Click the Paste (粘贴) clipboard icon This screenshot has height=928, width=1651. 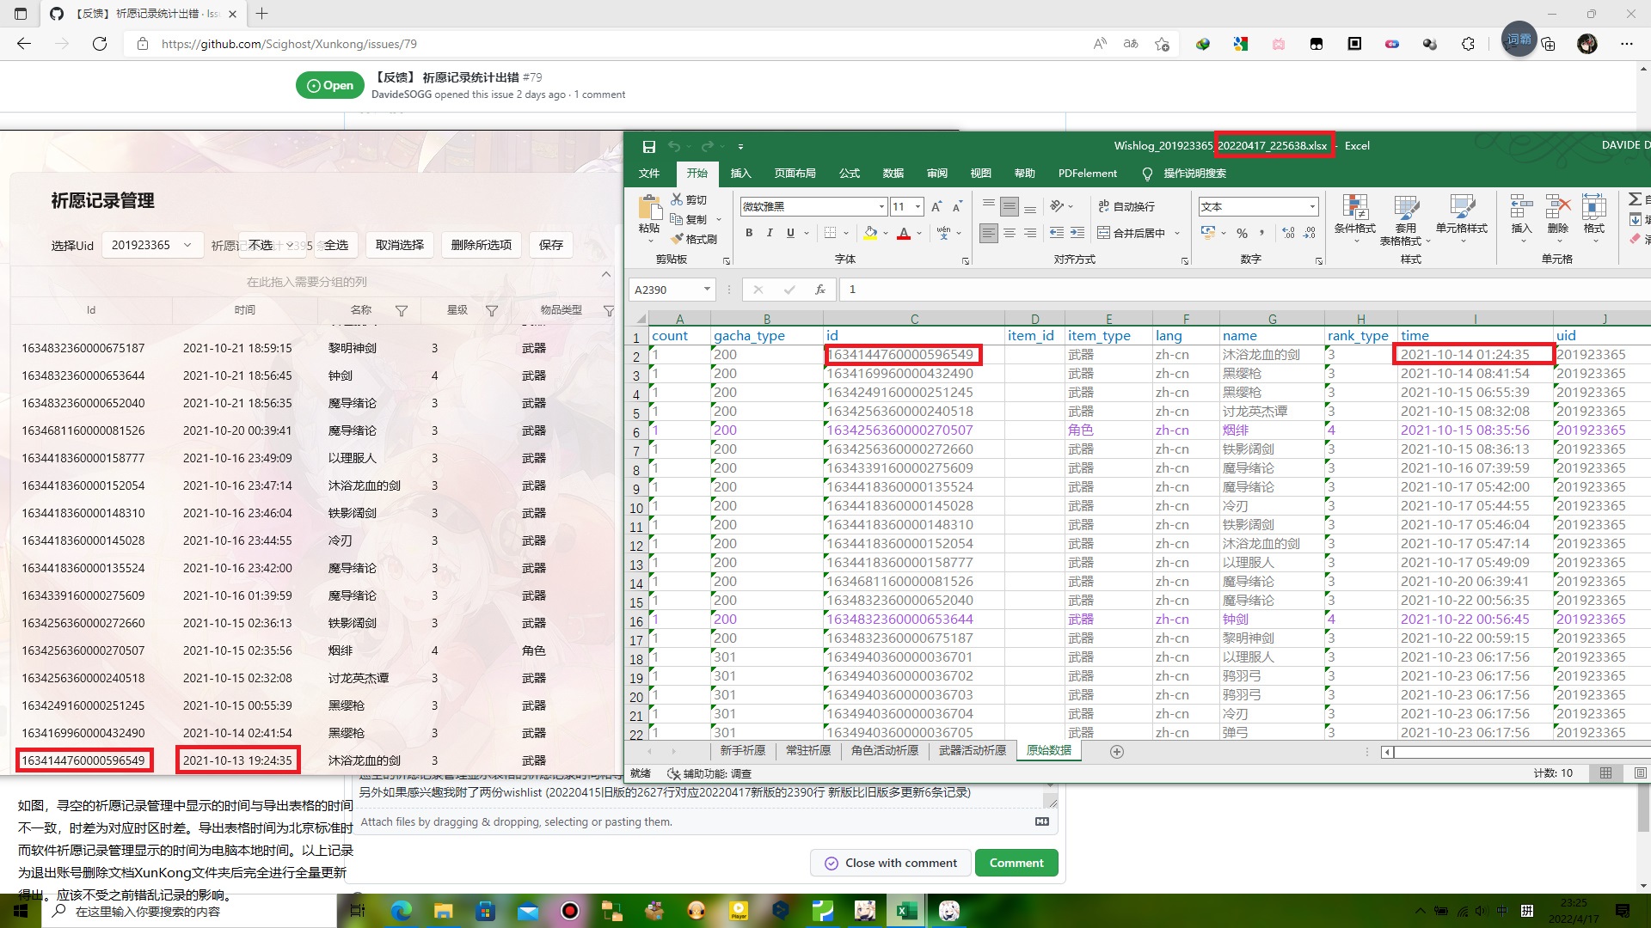[x=649, y=207]
